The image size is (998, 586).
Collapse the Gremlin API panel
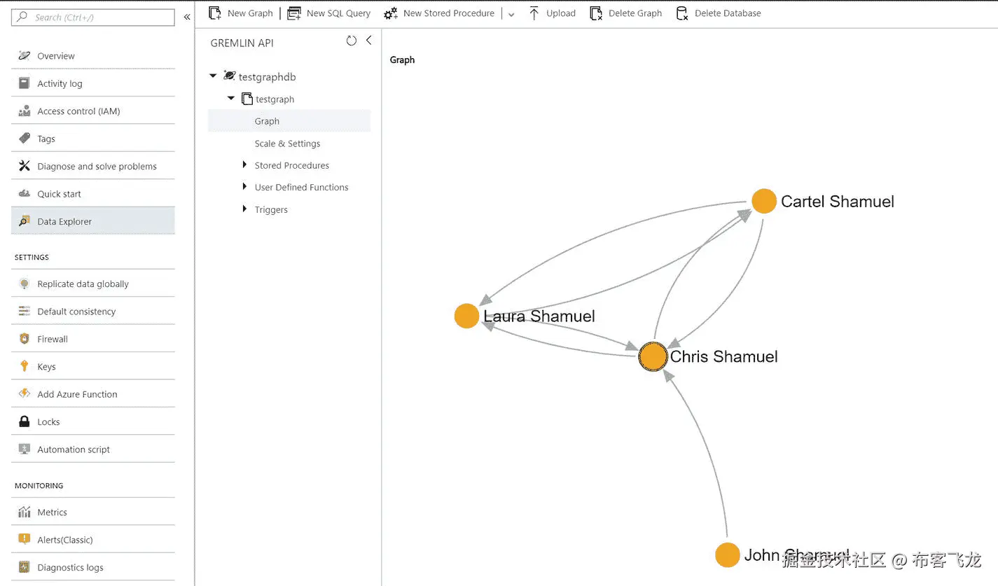point(368,41)
